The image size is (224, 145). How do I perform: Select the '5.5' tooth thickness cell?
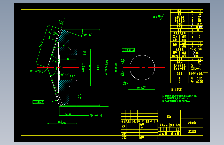pyautogui.click(x=199, y=43)
